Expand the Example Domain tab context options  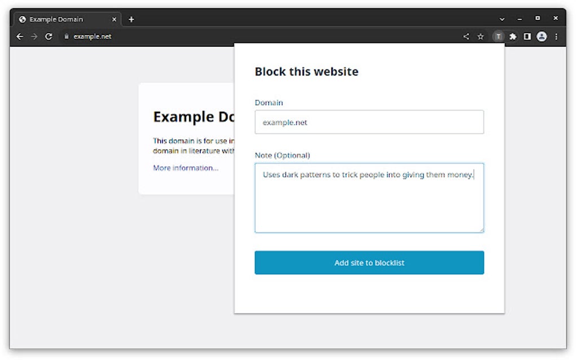pyautogui.click(x=114, y=19)
